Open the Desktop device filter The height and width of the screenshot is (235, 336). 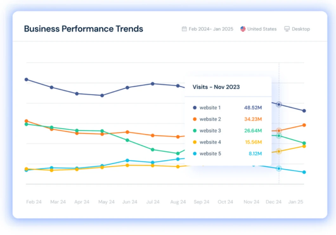click(297, 29)
